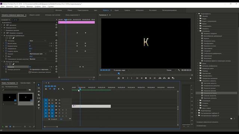This screenshot has width=239, height=134.
Task: Create new custom bin in Effects panel
Action: tap(231, 118)
